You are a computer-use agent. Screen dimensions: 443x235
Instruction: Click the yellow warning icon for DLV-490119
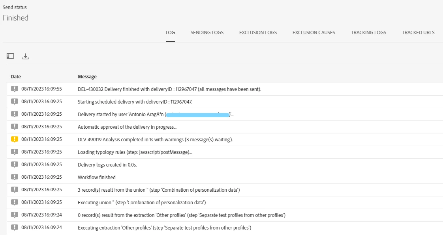coord(14,139)
